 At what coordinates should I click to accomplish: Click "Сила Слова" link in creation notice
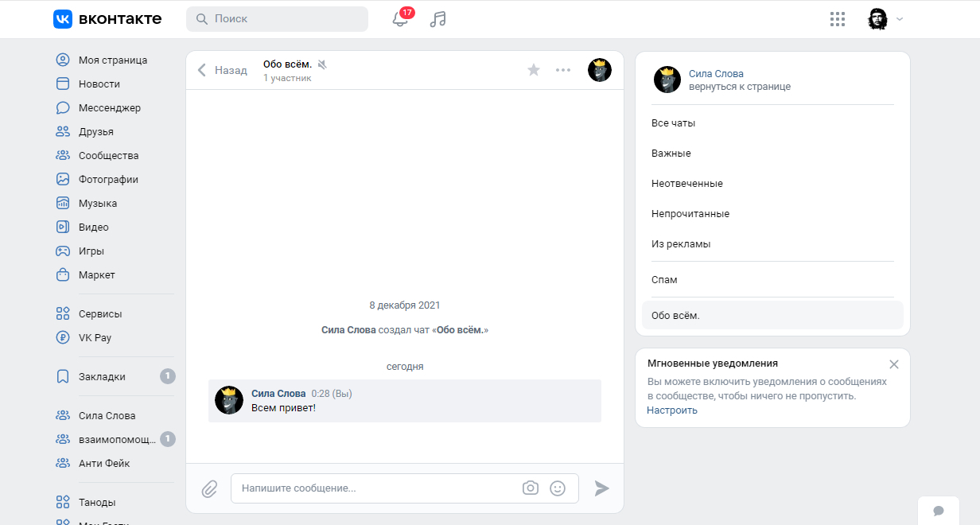pyautogui.click(x=348, y=329)
